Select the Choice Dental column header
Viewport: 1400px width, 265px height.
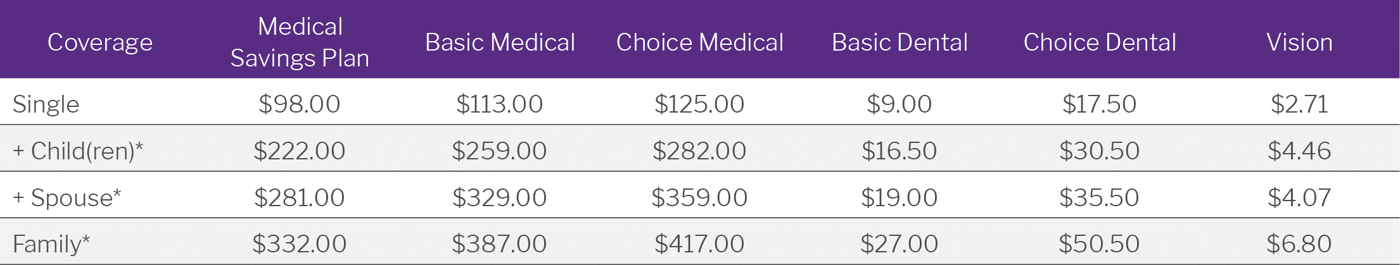pyautogui.click(x=1100, y=42)
